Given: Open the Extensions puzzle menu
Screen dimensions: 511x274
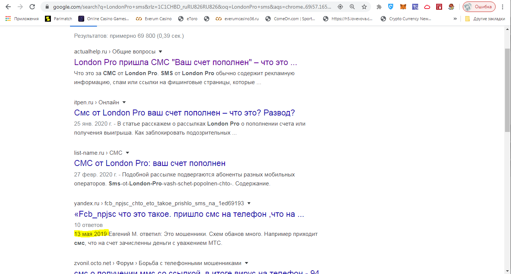Looking at the screenshot, I should coord(379,7).
